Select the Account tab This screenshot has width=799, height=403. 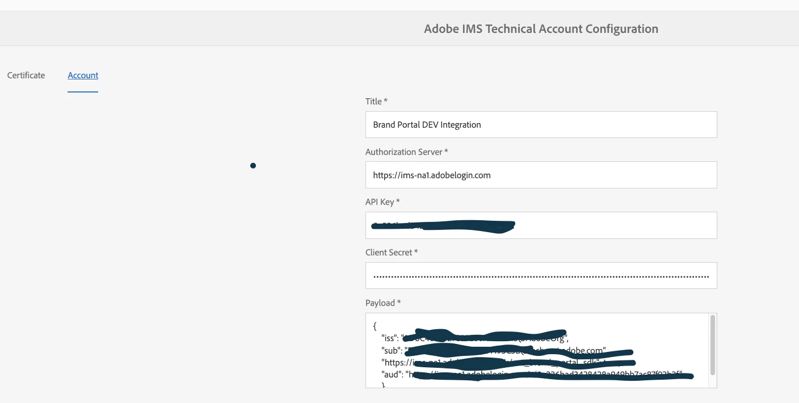[x=83, y=75]
